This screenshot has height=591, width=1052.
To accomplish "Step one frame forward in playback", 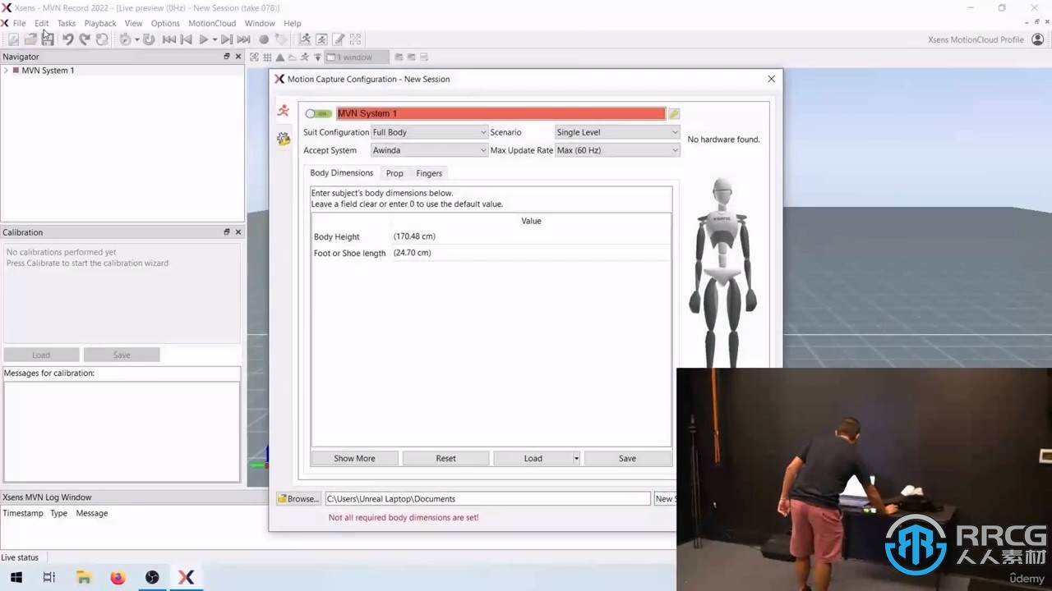I will tap(227, 39).
